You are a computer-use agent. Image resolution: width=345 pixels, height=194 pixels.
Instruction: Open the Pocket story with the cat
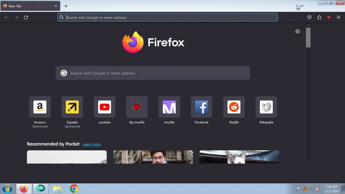[x=239, y=157]
